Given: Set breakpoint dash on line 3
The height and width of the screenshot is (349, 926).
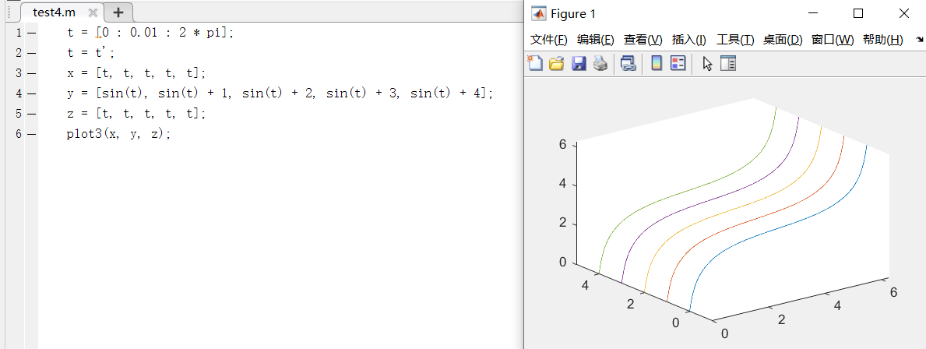Looking at the screenshot, I should [x=31, y=73].
